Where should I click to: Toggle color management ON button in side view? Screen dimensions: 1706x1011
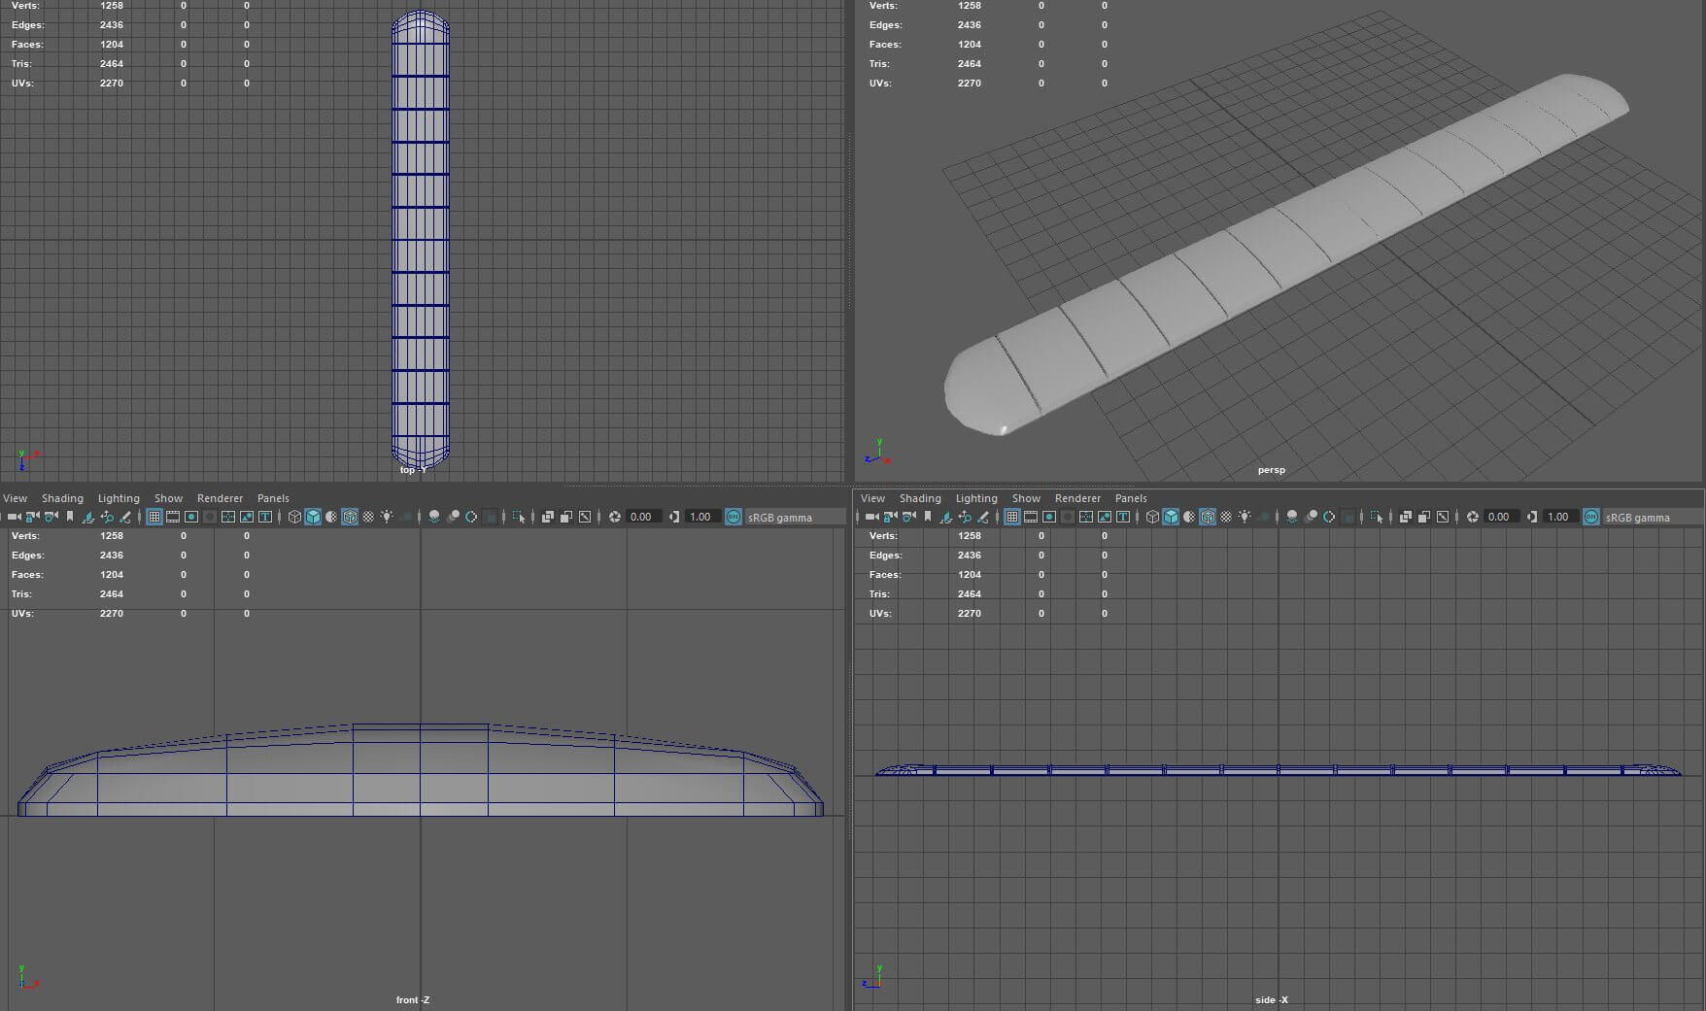pos(1591,517)
